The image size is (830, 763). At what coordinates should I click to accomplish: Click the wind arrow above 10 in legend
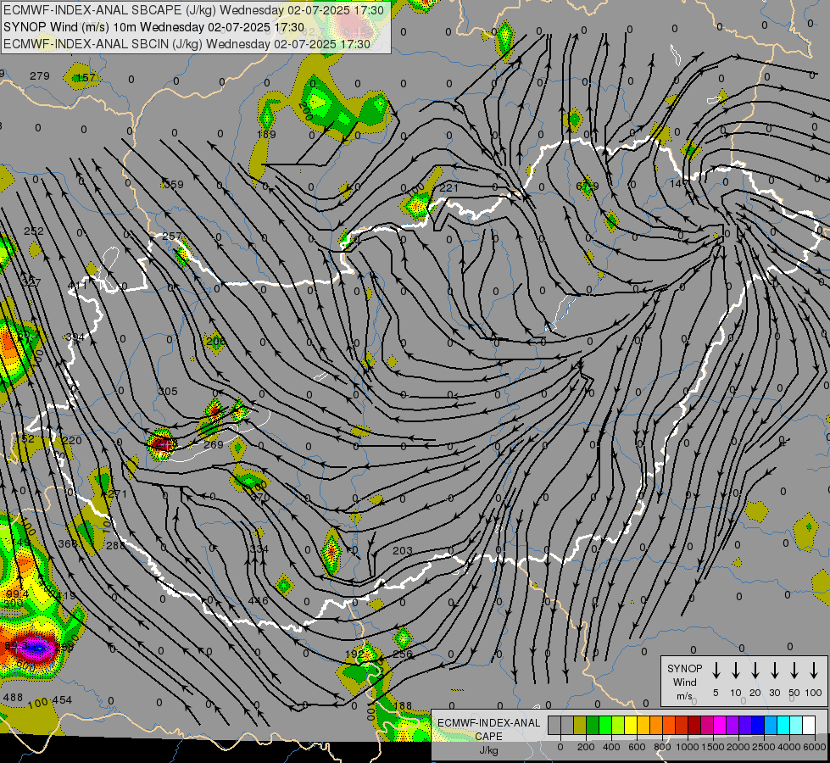point(736,671)
